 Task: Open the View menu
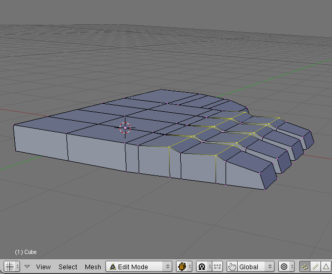[43, 267]
